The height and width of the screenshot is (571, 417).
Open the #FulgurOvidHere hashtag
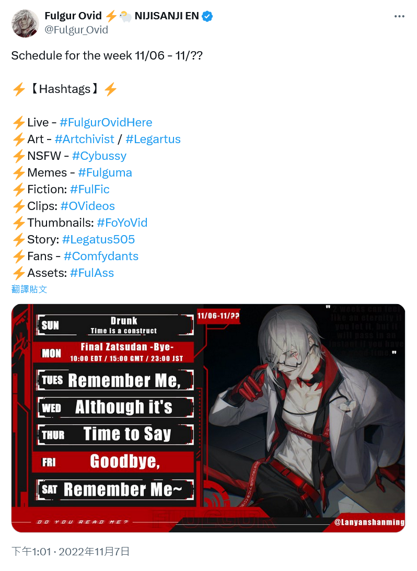coord(106,122)
